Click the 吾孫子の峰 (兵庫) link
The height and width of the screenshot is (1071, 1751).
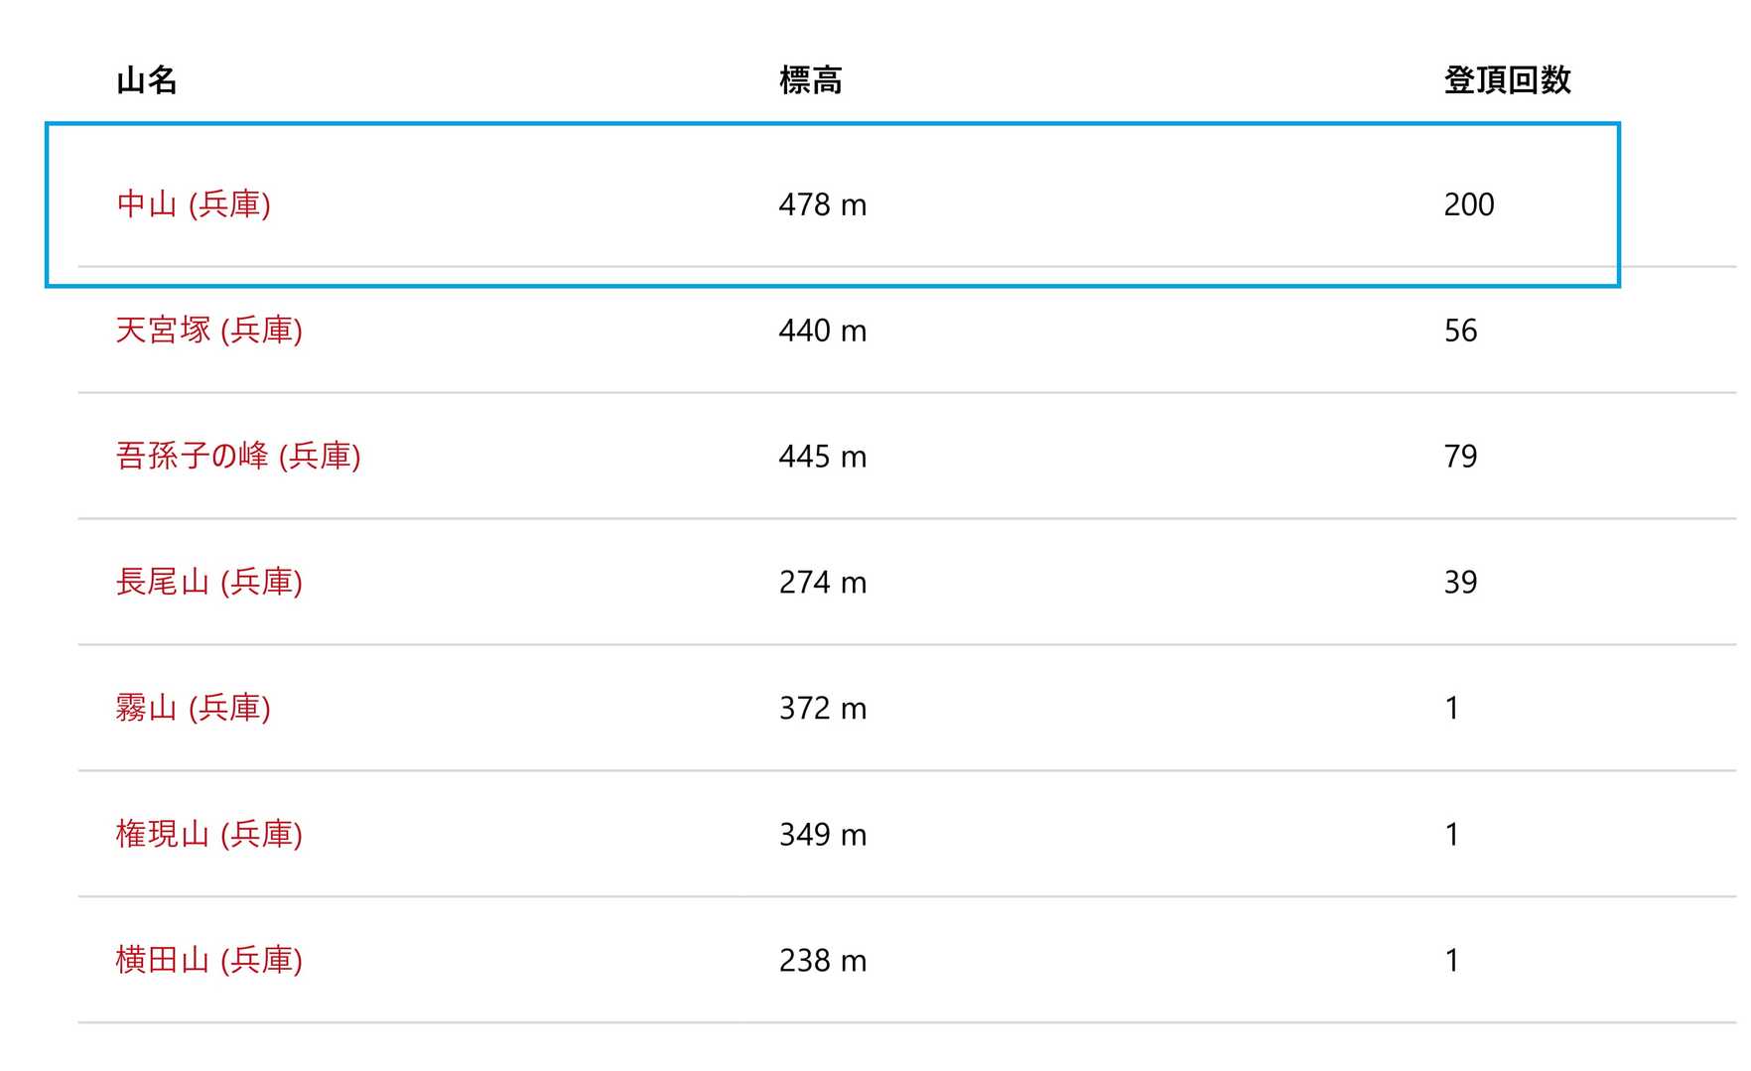(238, 457)
